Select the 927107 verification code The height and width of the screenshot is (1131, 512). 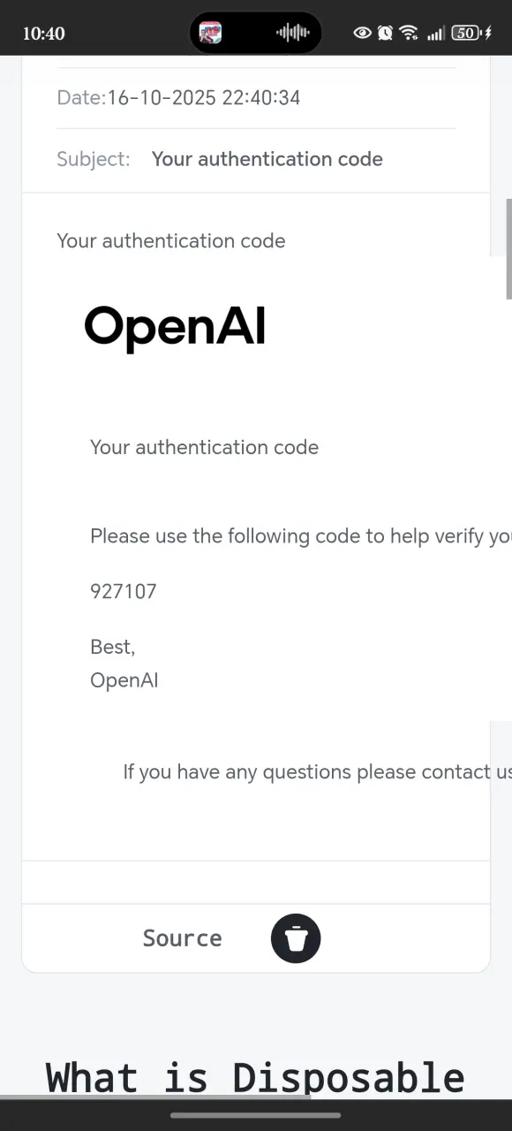tap(124, 591)
